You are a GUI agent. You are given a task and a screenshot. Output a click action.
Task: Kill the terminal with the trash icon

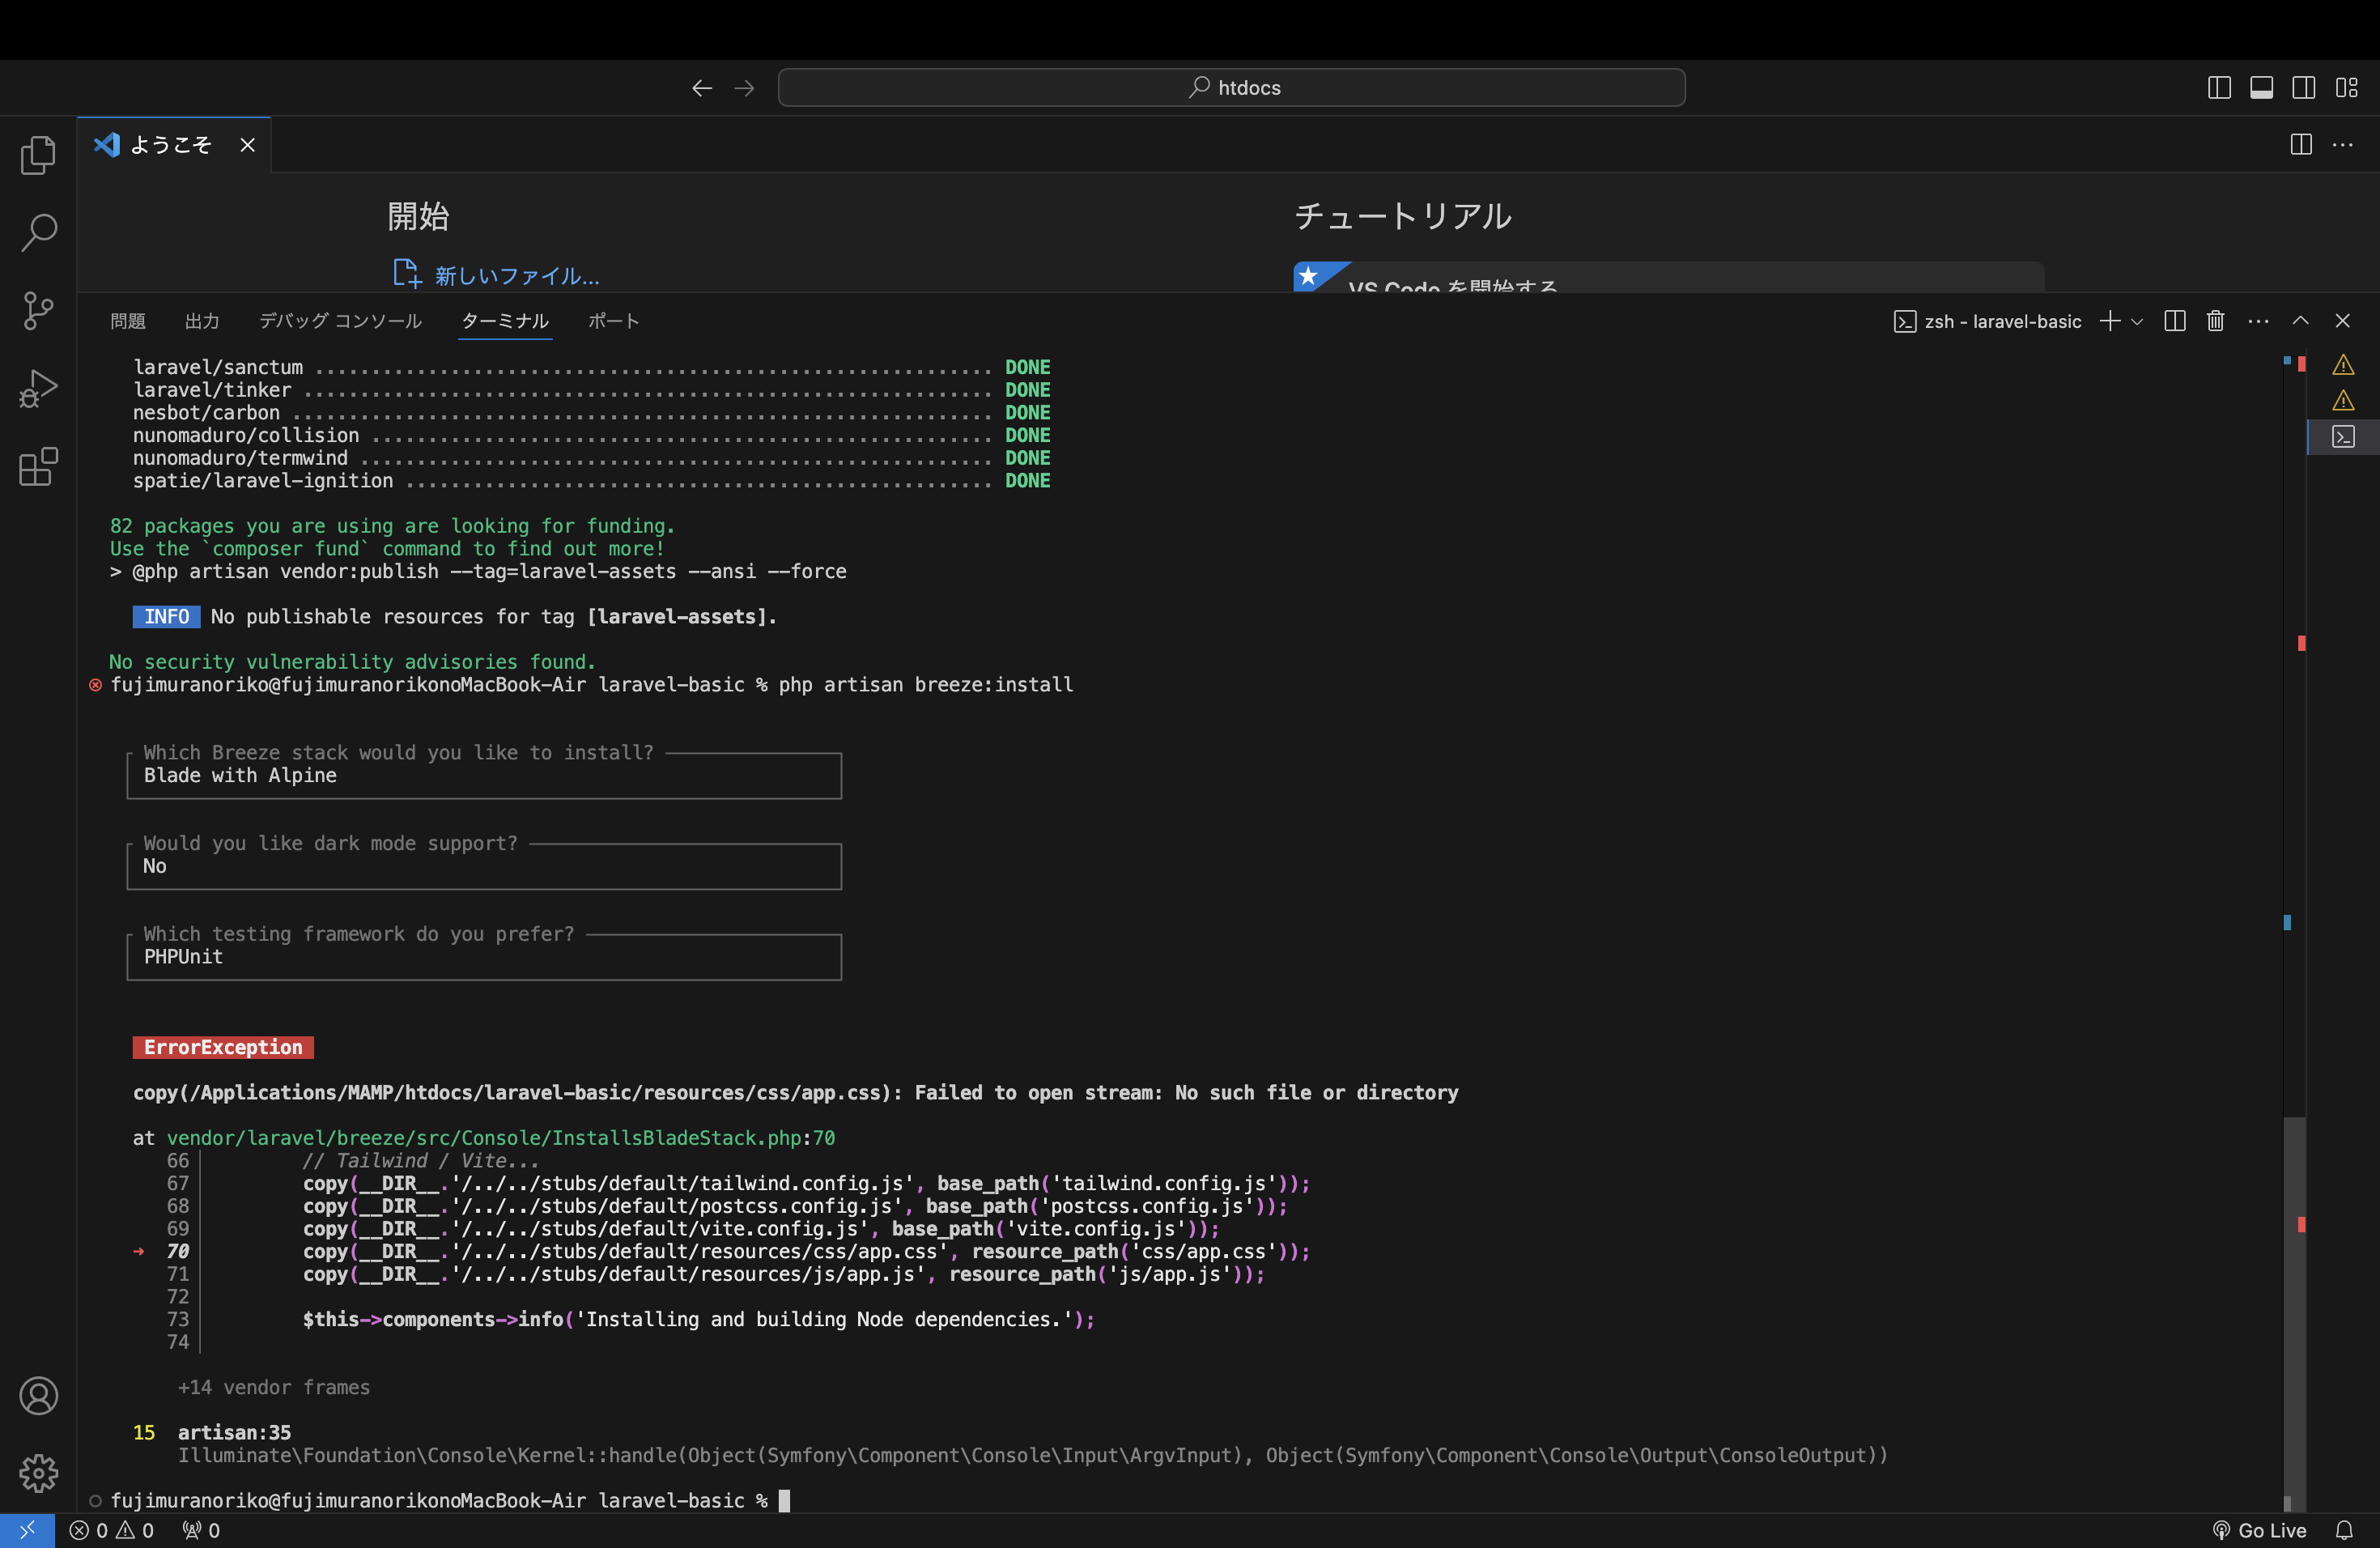pos(2214,321)
